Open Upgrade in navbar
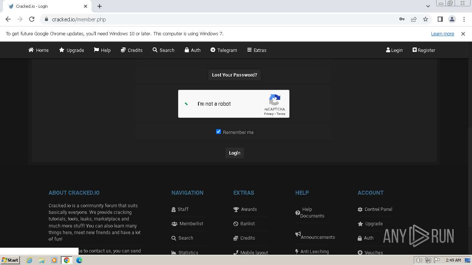 (72, 50)
